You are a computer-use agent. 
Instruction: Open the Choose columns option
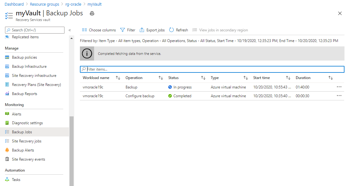point(99,30)
